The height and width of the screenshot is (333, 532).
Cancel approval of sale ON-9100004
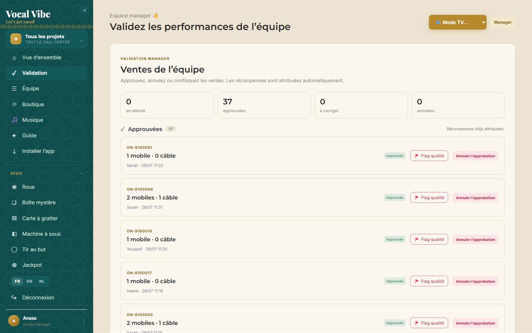click(x=475, y=198)
